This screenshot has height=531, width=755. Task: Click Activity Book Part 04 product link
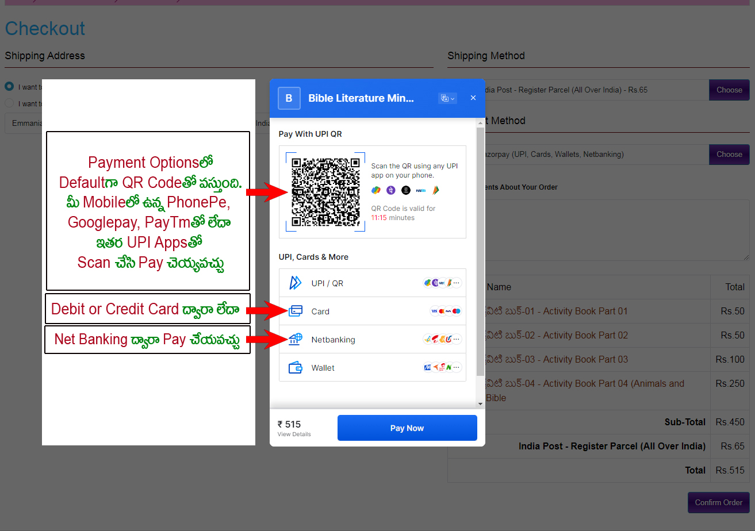[x=585, y=390]
